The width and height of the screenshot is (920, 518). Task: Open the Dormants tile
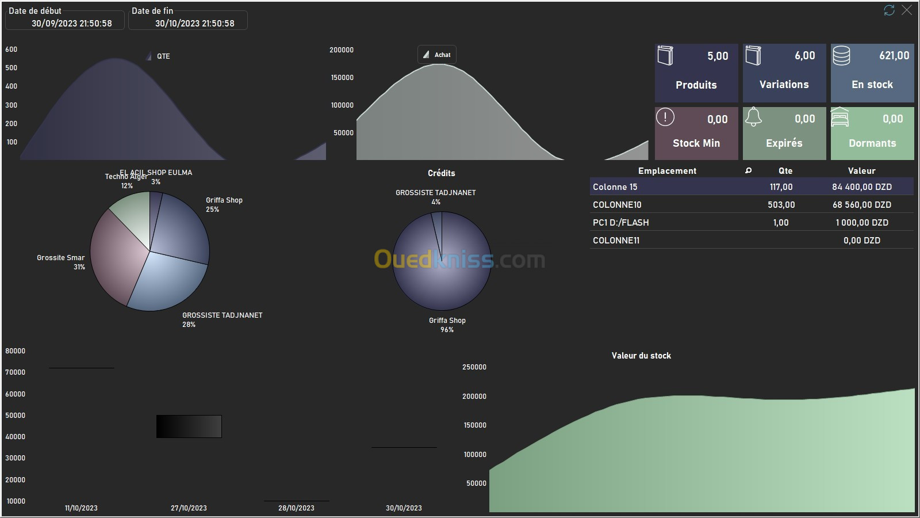pos(872,134)
